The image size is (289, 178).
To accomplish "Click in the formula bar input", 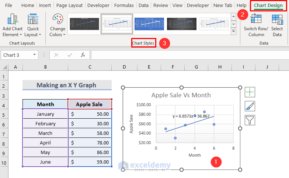I will tap(184, 55).
